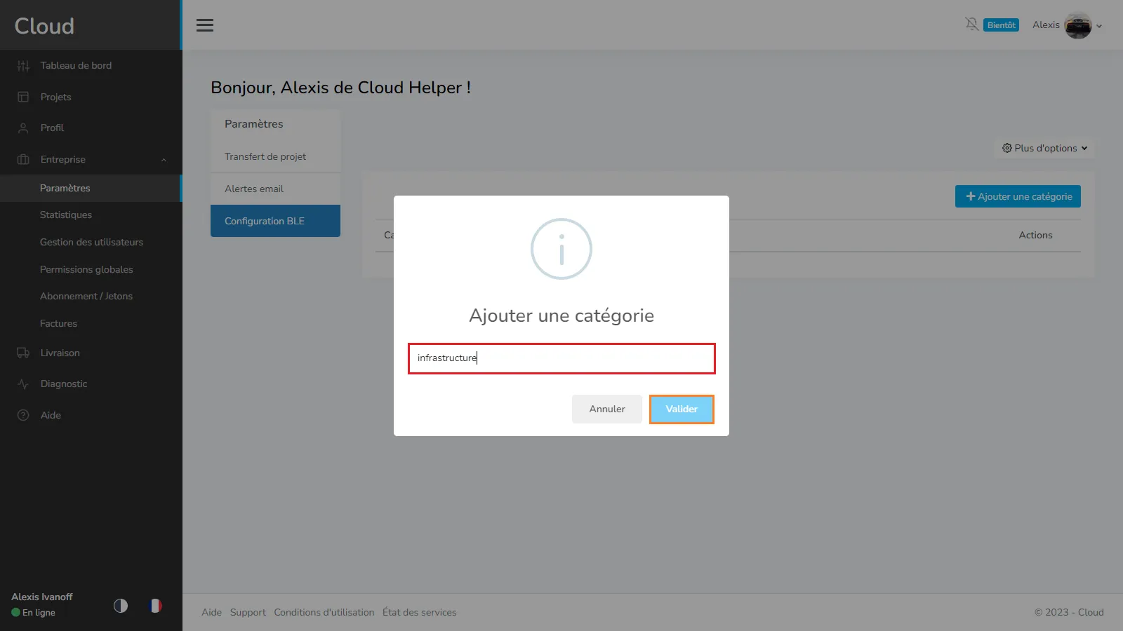Viewport: 1123px width, 631px height.
Task: Click the Aide question mark icon
Action: point(23,415)
